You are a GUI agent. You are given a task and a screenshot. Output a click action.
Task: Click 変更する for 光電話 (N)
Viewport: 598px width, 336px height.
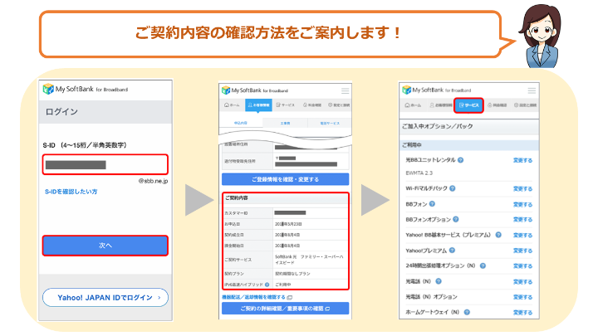click(522, 281)
